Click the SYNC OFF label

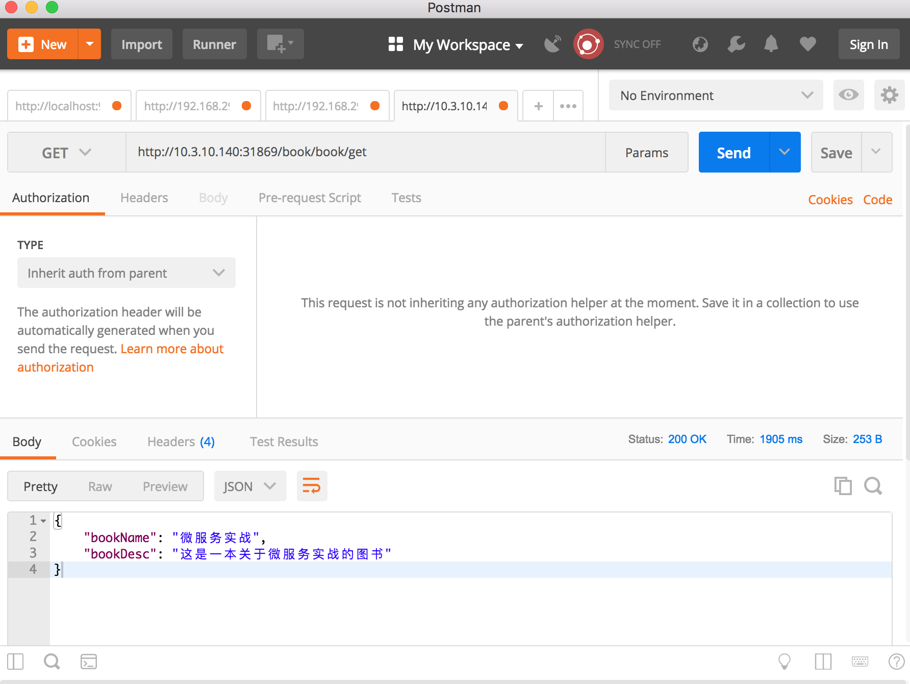coord(637,44)
